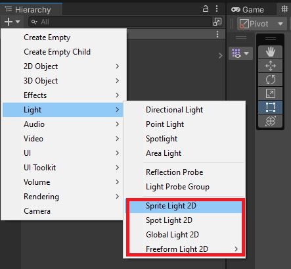Screen dimensions: 291x269
Task: Click the grid visibility tool icon
Action: (x=236, y=53)
